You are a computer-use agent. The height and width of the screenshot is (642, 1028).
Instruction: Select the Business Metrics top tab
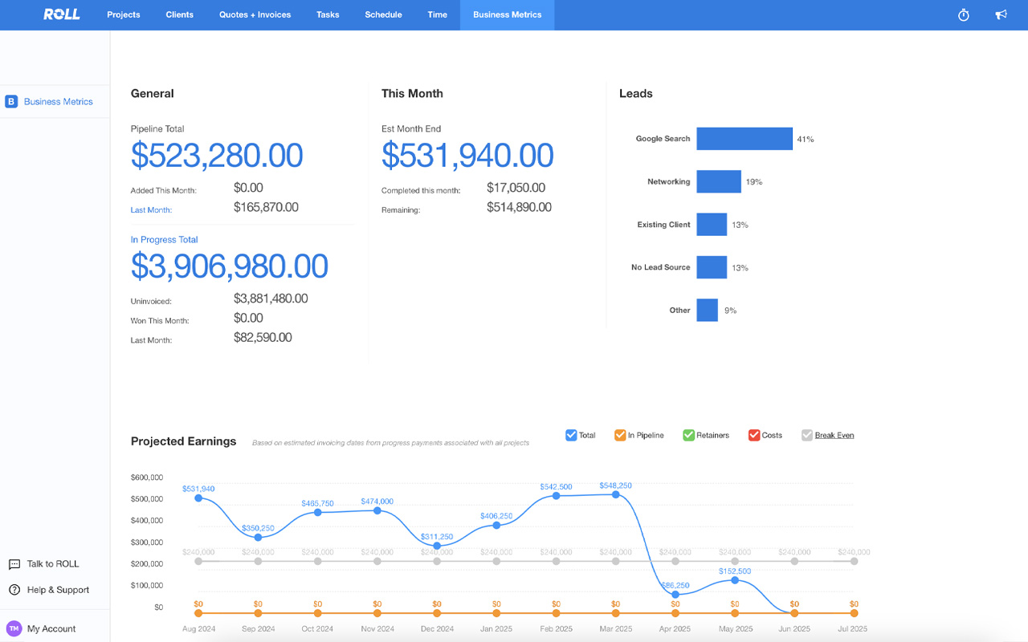tap(508, 14)
